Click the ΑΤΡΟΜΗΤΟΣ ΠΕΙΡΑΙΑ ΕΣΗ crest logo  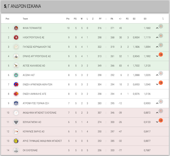click(16, 103)
